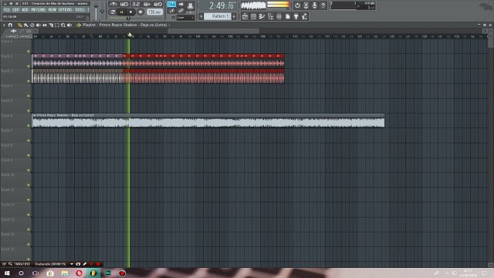This screenshot has height=278, width=494.
Task: Click the Prince Royce Shakira audio clip title
Action: pyautogui.click(x=65, y=115)
